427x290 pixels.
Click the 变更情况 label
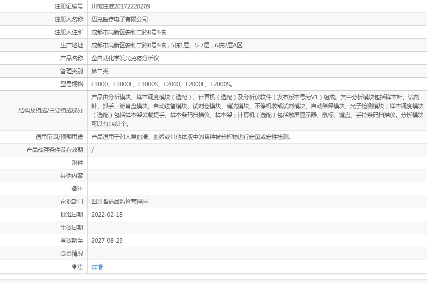(71, 253)
